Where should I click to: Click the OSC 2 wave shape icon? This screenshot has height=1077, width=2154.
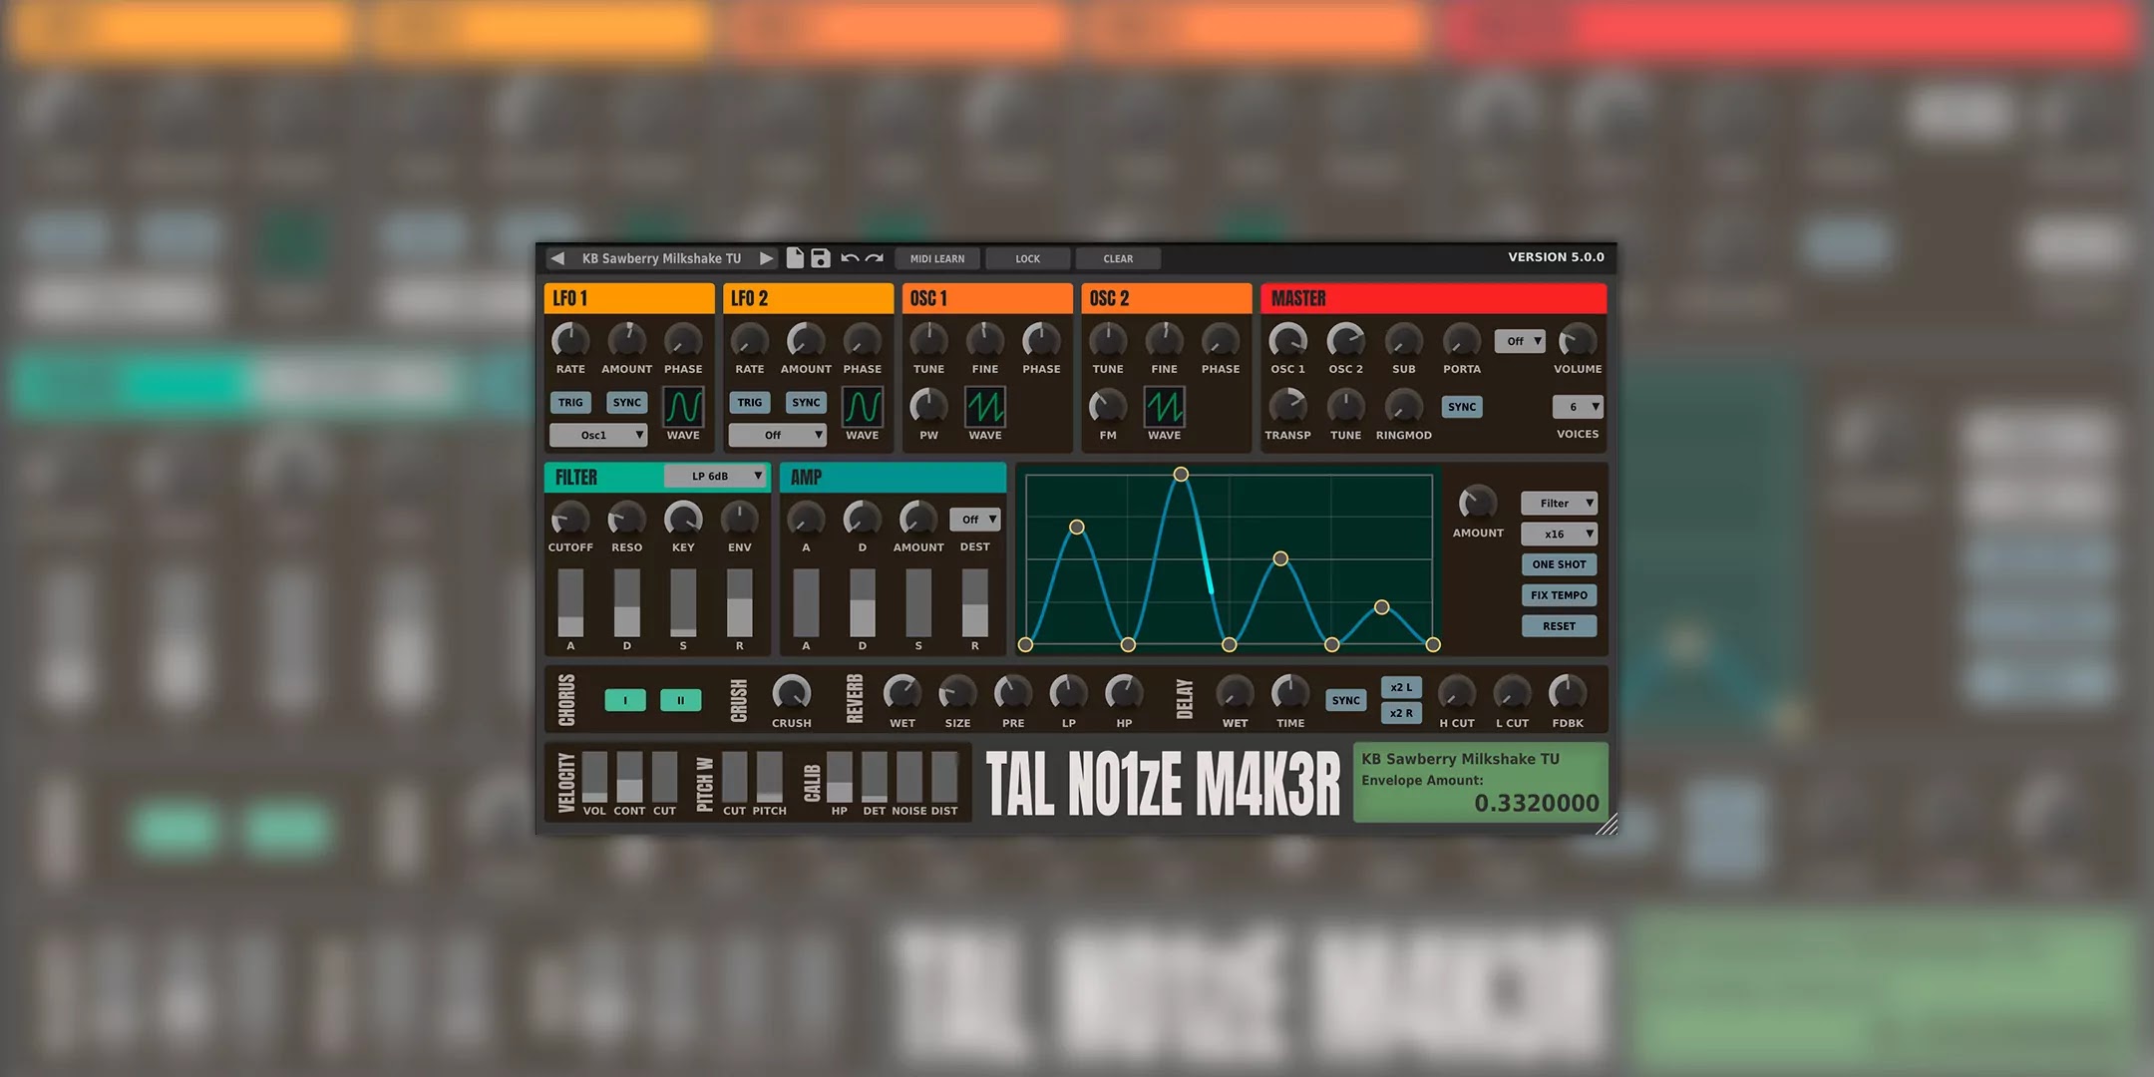coord(1163,406)
